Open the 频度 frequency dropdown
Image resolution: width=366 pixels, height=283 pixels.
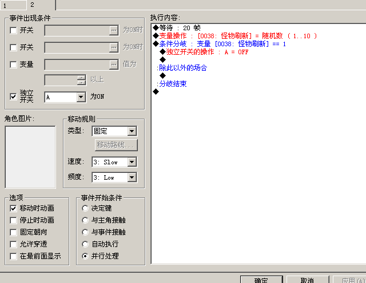point(132,177)
